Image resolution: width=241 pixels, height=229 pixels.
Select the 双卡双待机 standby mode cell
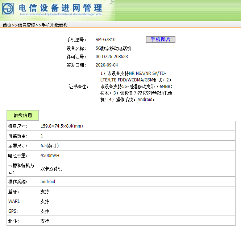(x=51, y=169)
